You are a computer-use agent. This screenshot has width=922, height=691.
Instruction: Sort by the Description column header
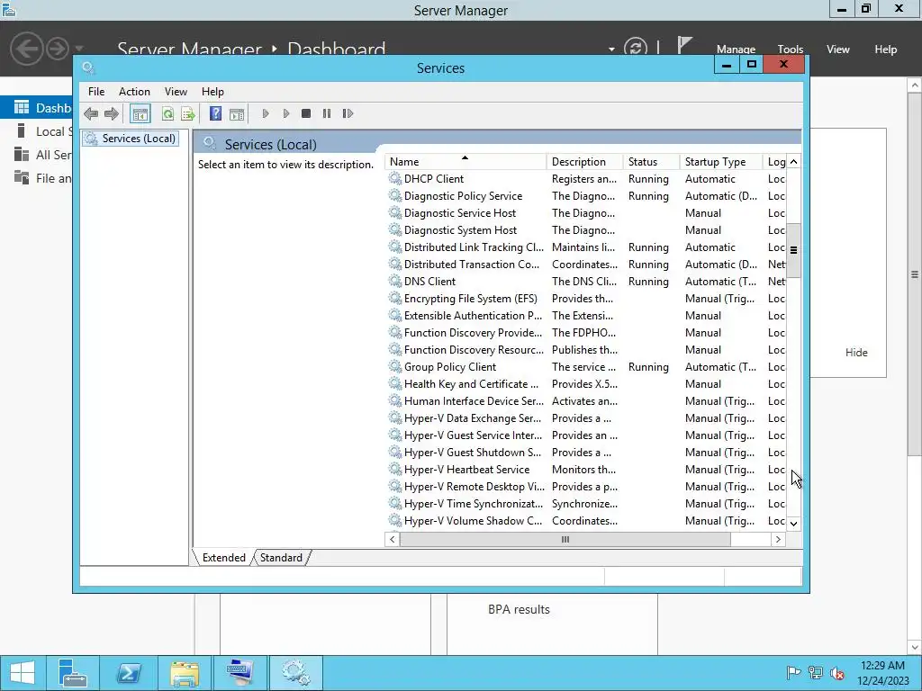click(x=583, y=162)
